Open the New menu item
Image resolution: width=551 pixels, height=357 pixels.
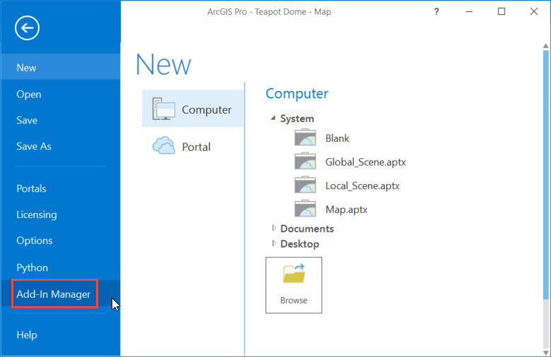pos(61,67)
